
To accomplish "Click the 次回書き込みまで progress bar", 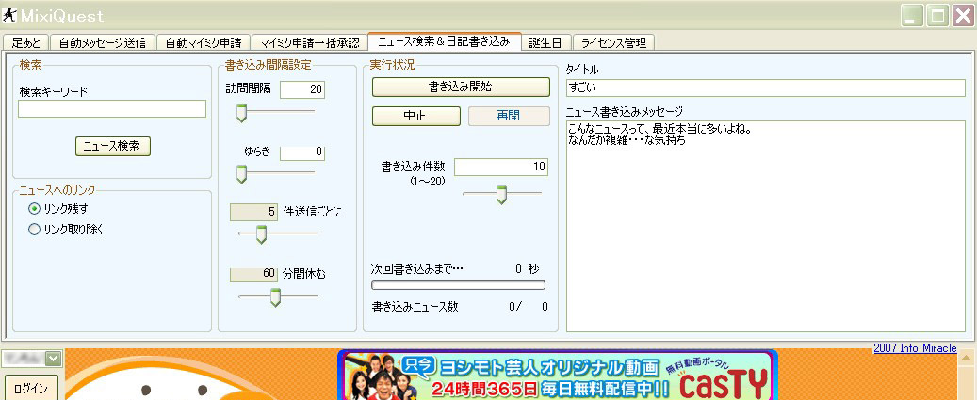I will (458, 285).
